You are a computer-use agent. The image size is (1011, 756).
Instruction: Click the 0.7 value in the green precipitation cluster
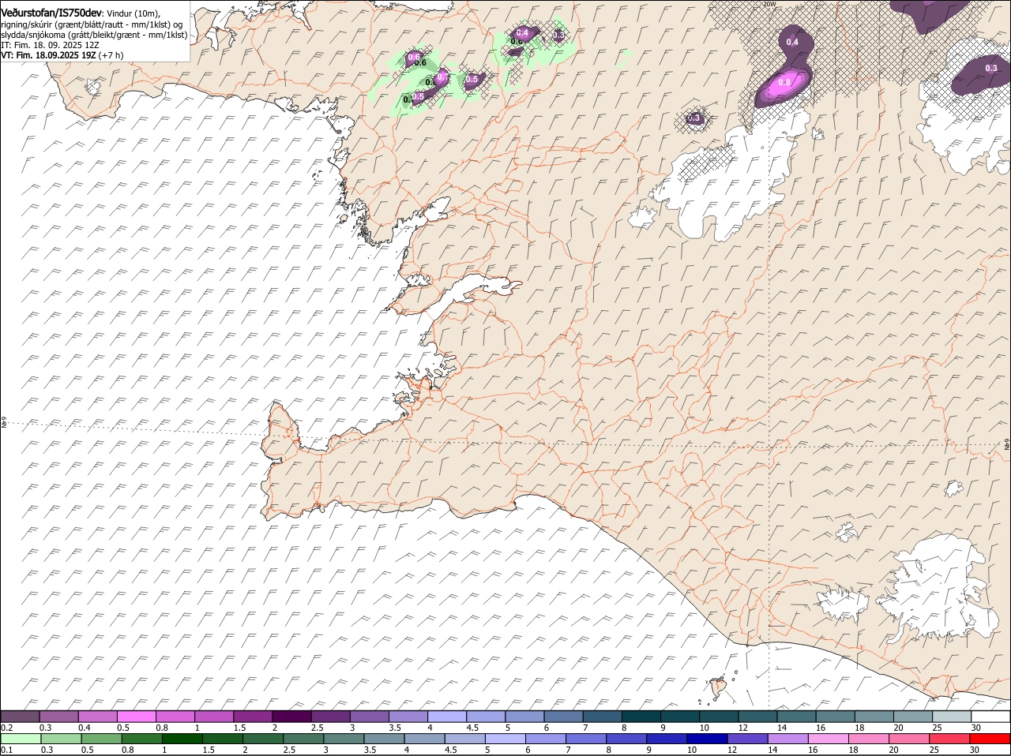[x=443, y=77]
